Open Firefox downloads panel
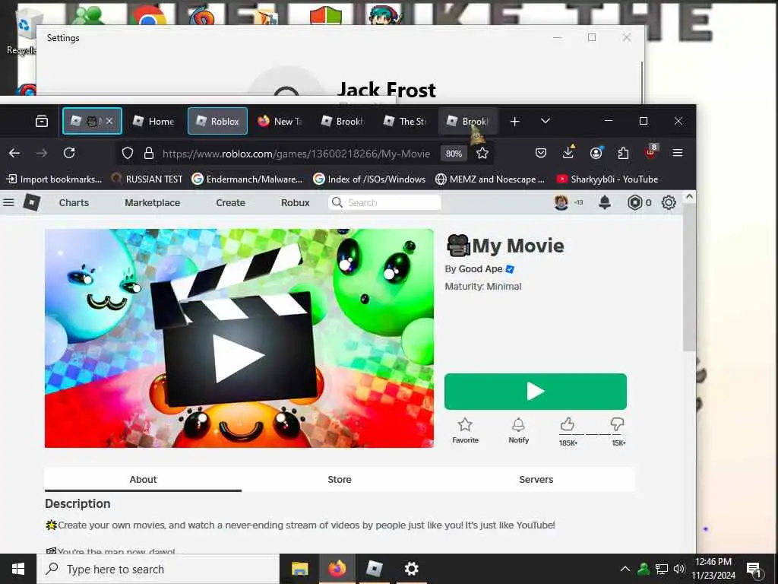 568,153
